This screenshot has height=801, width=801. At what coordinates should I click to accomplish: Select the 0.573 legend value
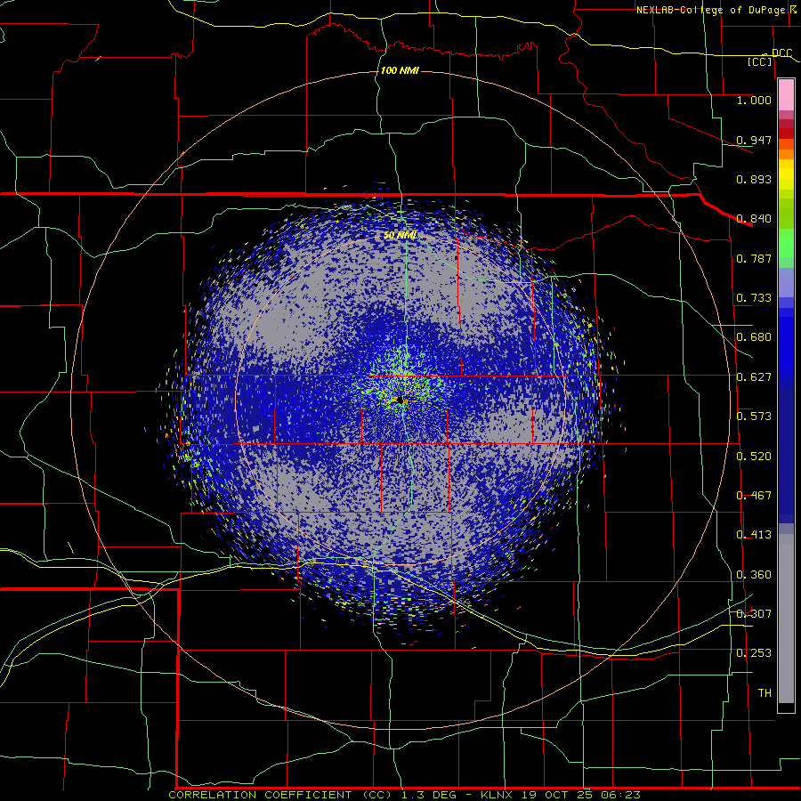754,417
